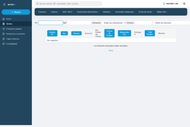Expand the Facturación Electrónica menu
The height and width of the screenshot is (127, 190).
click(x=88, y=12)
